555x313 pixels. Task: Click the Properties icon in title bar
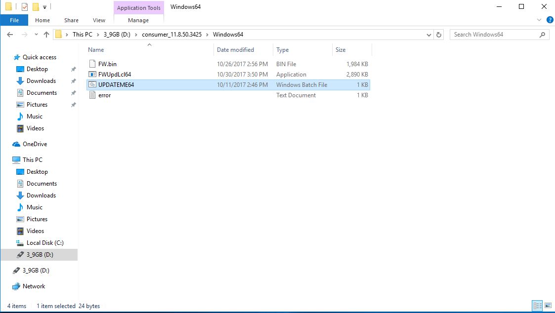pos(24,7)
